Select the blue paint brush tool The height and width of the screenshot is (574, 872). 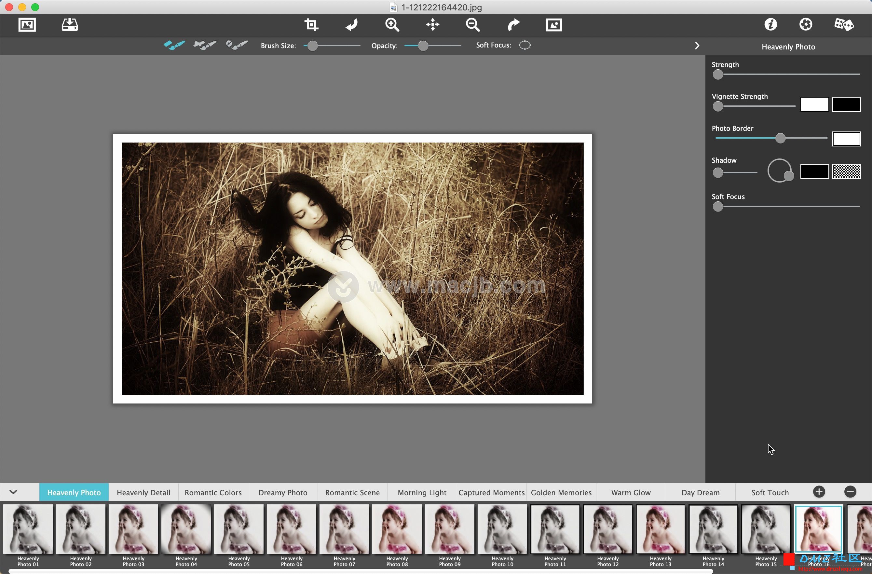[x=174, y=45]
